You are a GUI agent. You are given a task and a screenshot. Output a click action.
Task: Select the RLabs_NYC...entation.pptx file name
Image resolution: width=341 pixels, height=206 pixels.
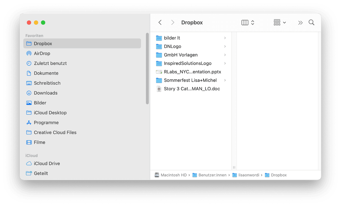tap(192, 72)
